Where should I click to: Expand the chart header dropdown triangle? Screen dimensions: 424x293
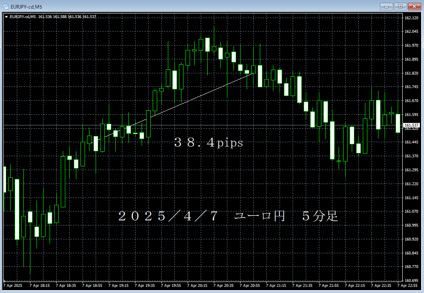point(6,17)
